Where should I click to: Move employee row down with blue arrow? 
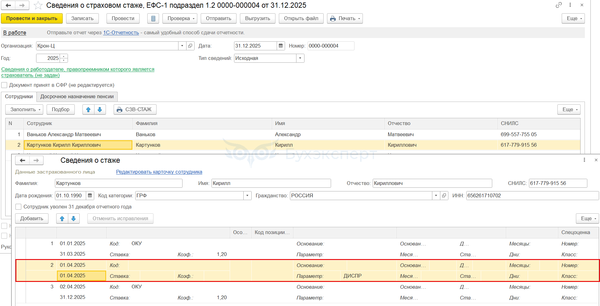pyautogui.click(x=100, y=110)
